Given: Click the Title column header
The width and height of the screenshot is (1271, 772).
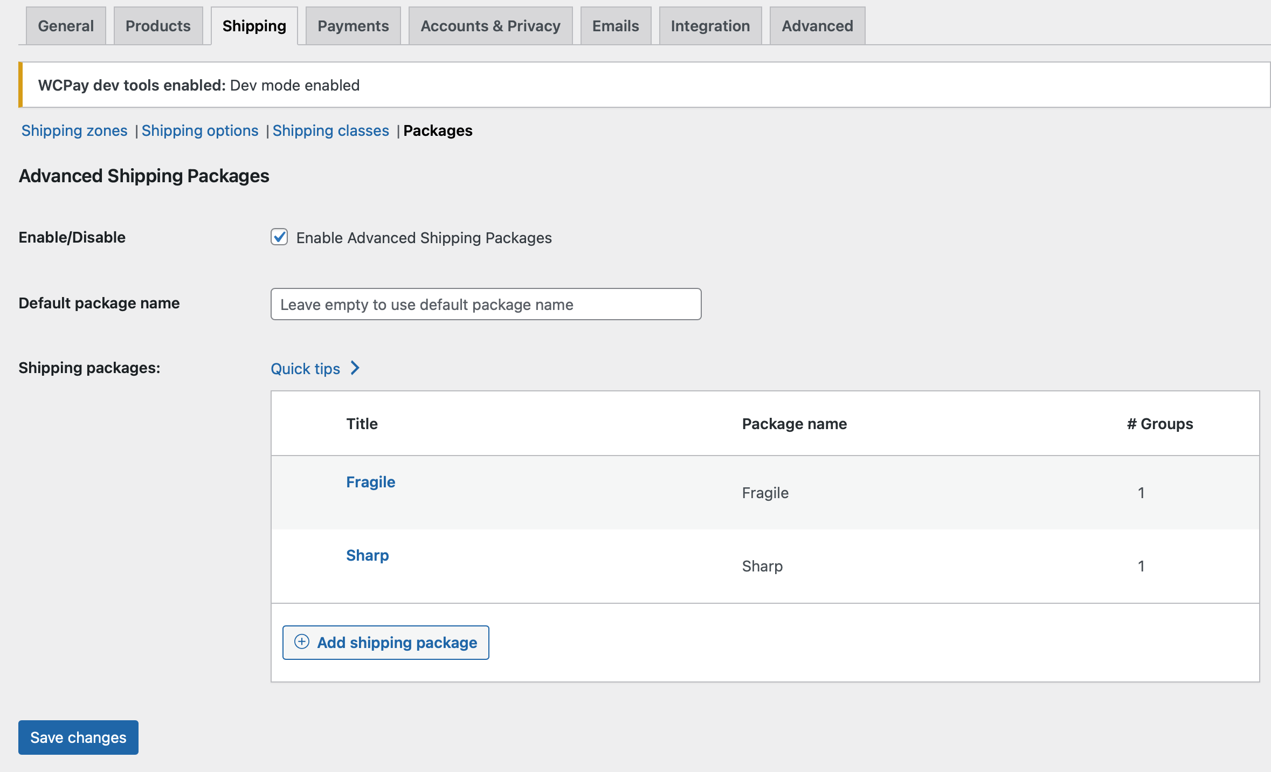Looking at the screenshot, I should 362,424.
